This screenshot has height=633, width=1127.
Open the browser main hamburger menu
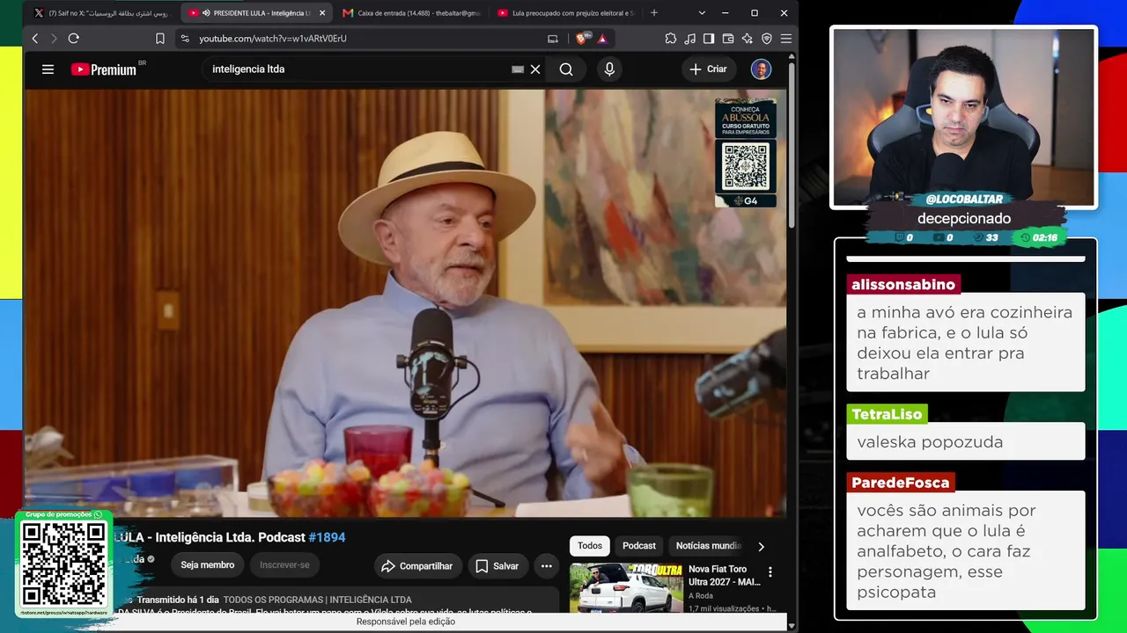coord(786,39)
